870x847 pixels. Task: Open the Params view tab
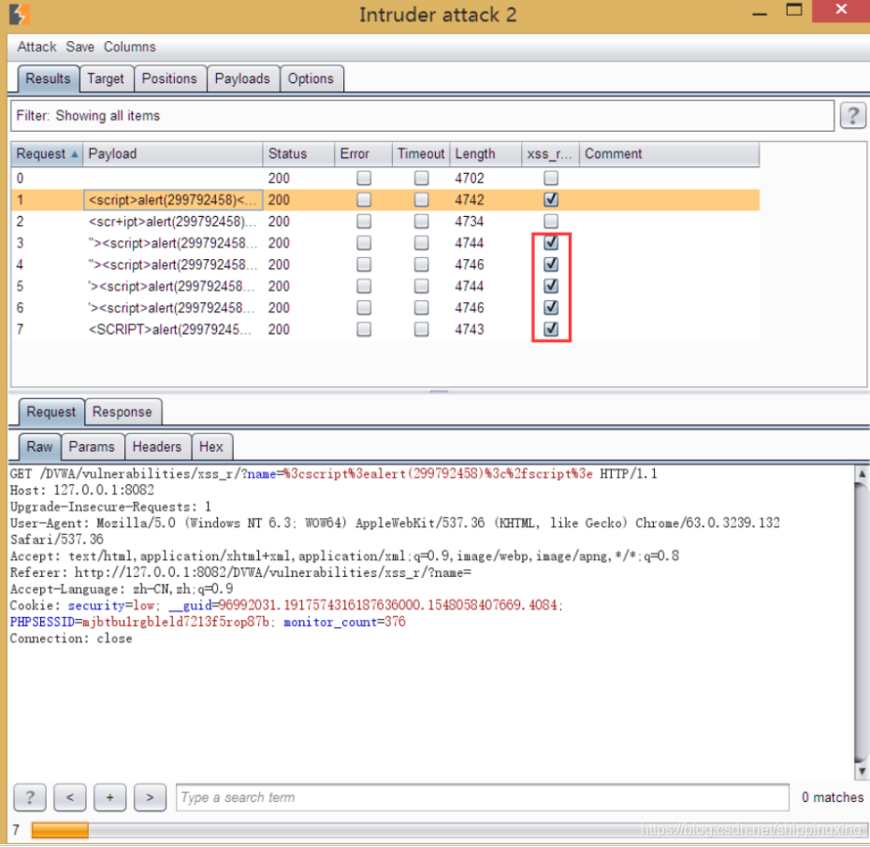click(x=92, y=447)
